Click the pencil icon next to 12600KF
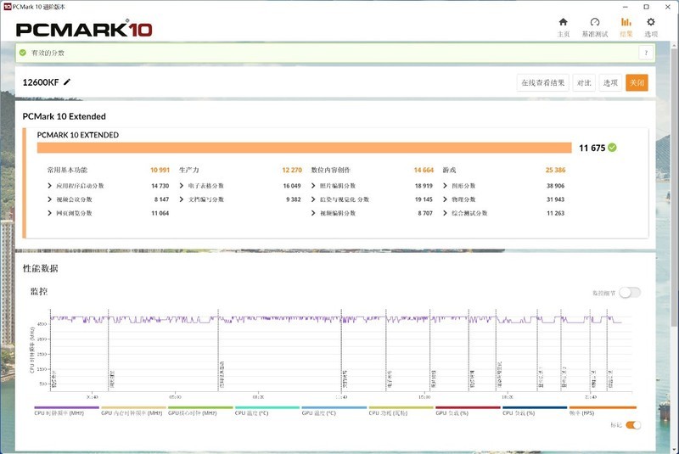Viewport: 679px width, 454px height. click(x=67, y=81)
